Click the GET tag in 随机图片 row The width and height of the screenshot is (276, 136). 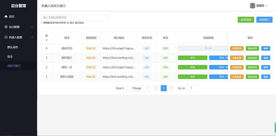point(147,58)
